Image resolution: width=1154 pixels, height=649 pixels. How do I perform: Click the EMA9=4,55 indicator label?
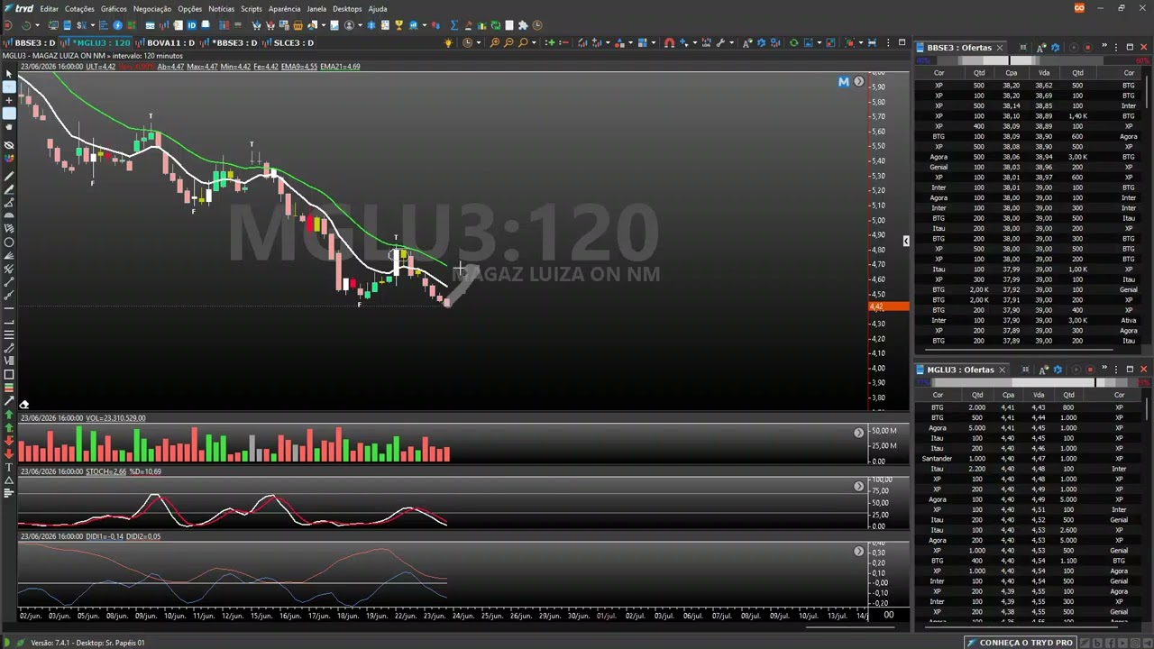298,67
